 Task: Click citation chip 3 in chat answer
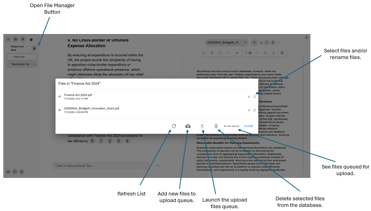coord(118,141)
